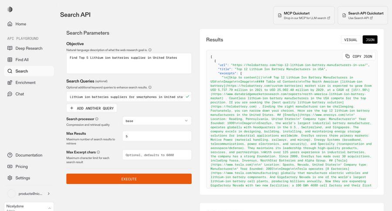Switch results to VISUAL view
Screen dimensions: 392x211
tap(351, 40)
